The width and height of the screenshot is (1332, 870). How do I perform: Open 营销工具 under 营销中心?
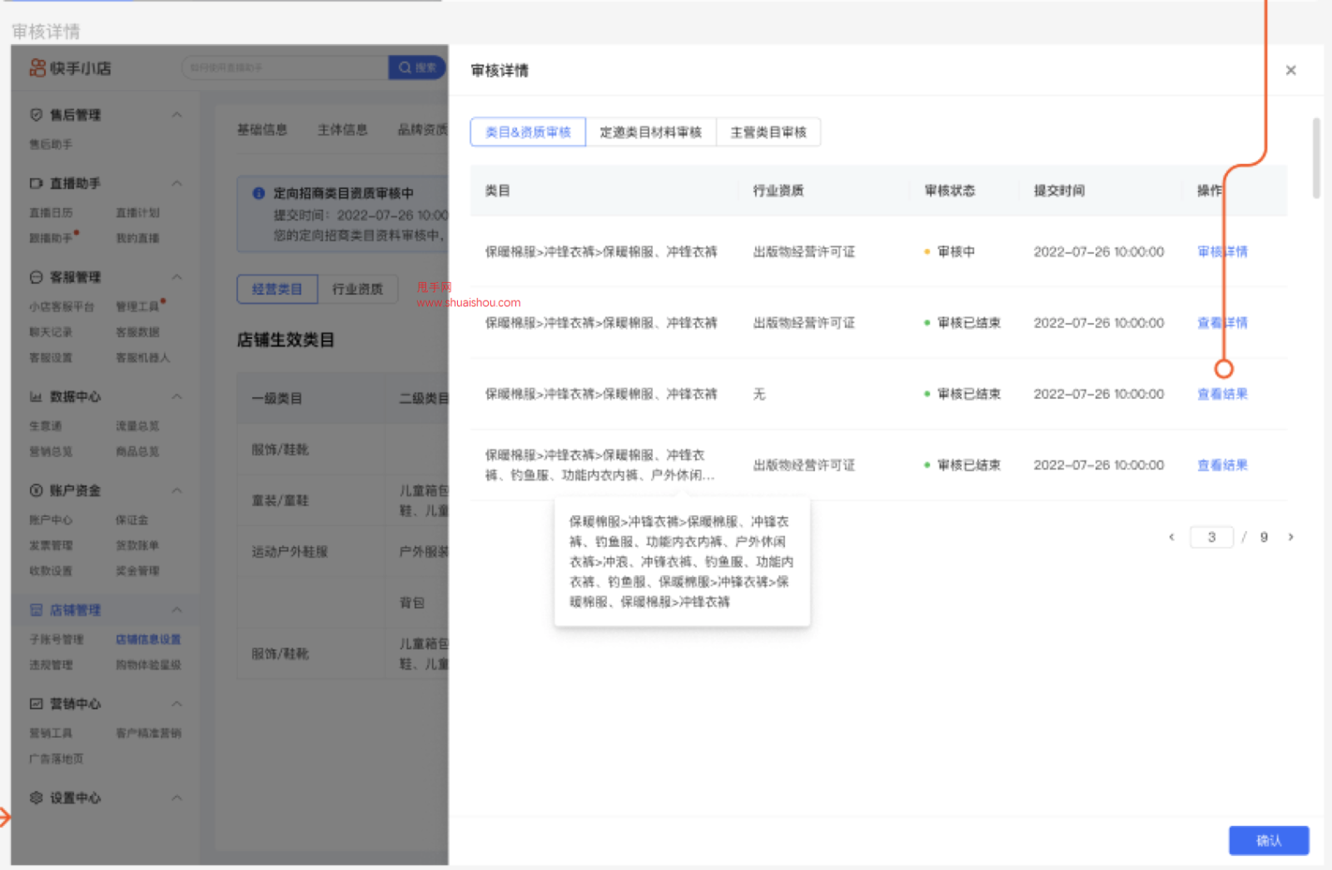51,733
